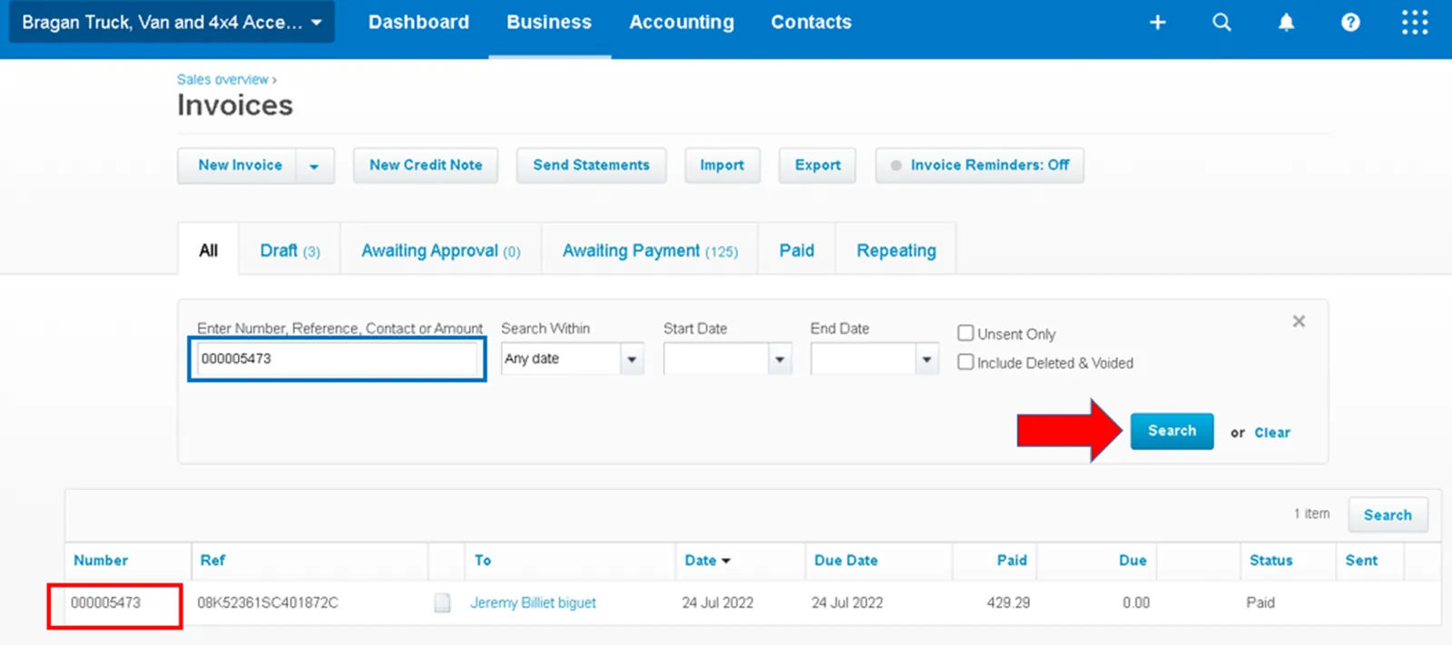The width and height of the screenshot is (1452, 645).
Task: Click the Start Date input field
Action: click(716, 359)
